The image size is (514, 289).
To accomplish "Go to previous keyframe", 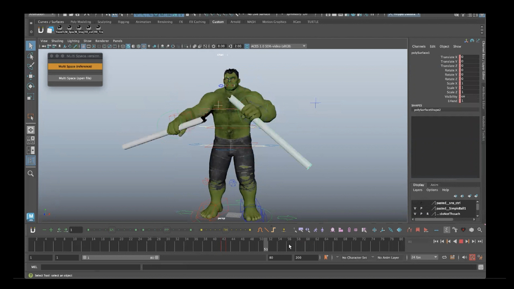I will [449, 241].
